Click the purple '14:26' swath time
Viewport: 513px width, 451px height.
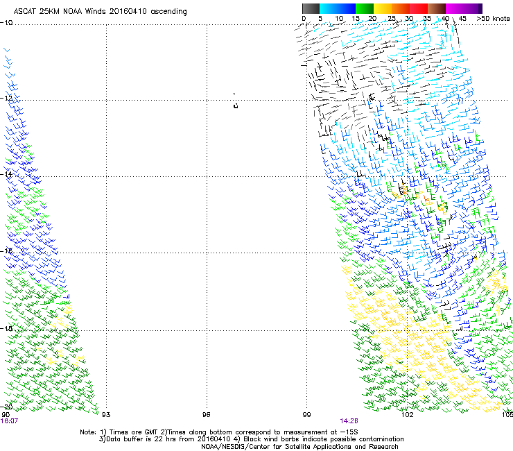[349, 421]
